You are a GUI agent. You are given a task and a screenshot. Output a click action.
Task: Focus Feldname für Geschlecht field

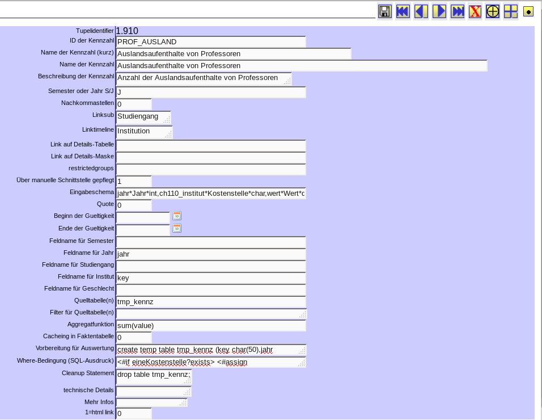tap(211, 290)
